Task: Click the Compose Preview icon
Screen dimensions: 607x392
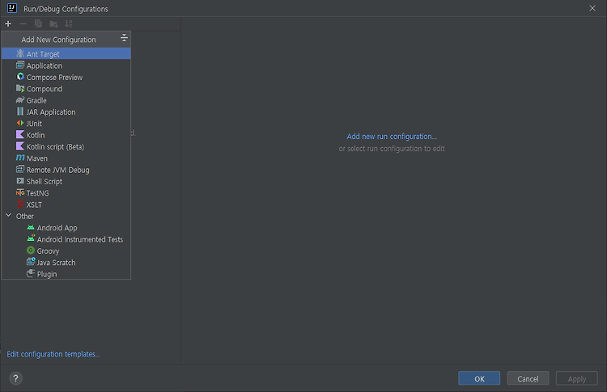Action: coord(20,77)
